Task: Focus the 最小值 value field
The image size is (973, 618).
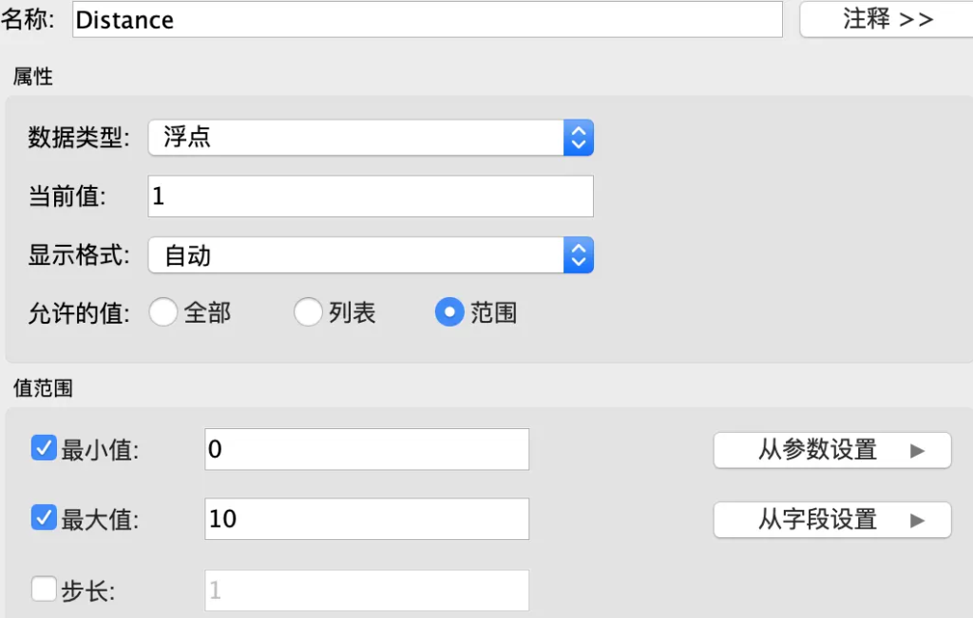Action: (367, 449)
